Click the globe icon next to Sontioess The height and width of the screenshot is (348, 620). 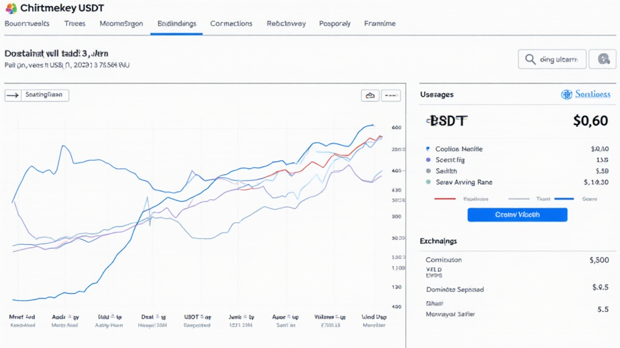pos(567,94)
